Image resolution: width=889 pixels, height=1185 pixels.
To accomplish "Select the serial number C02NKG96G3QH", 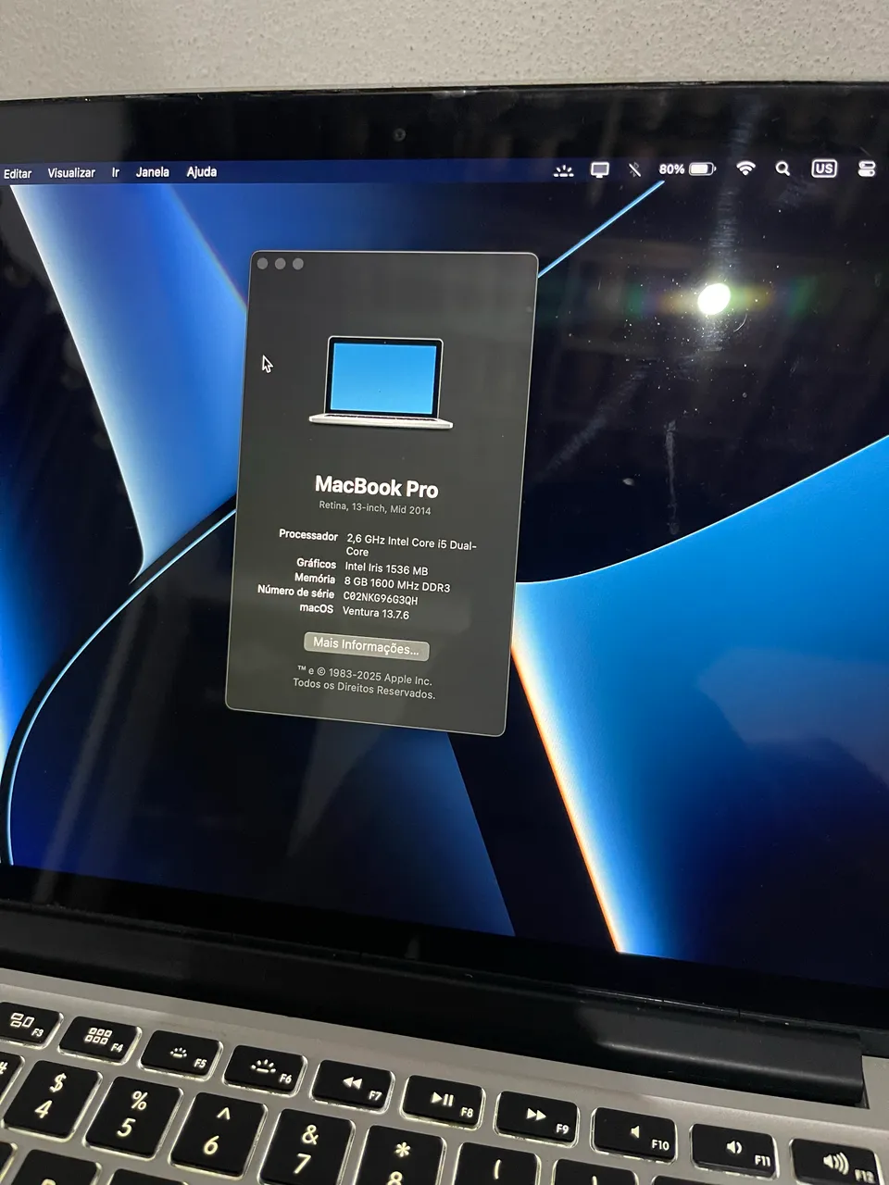I will click(x=381, y=598).
